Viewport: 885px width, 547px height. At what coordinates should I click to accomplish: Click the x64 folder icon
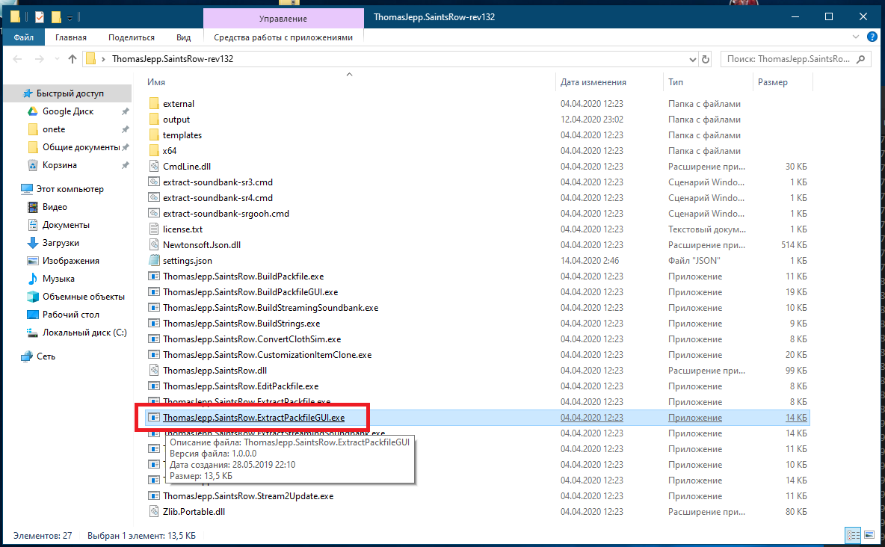tap(153, 151)
